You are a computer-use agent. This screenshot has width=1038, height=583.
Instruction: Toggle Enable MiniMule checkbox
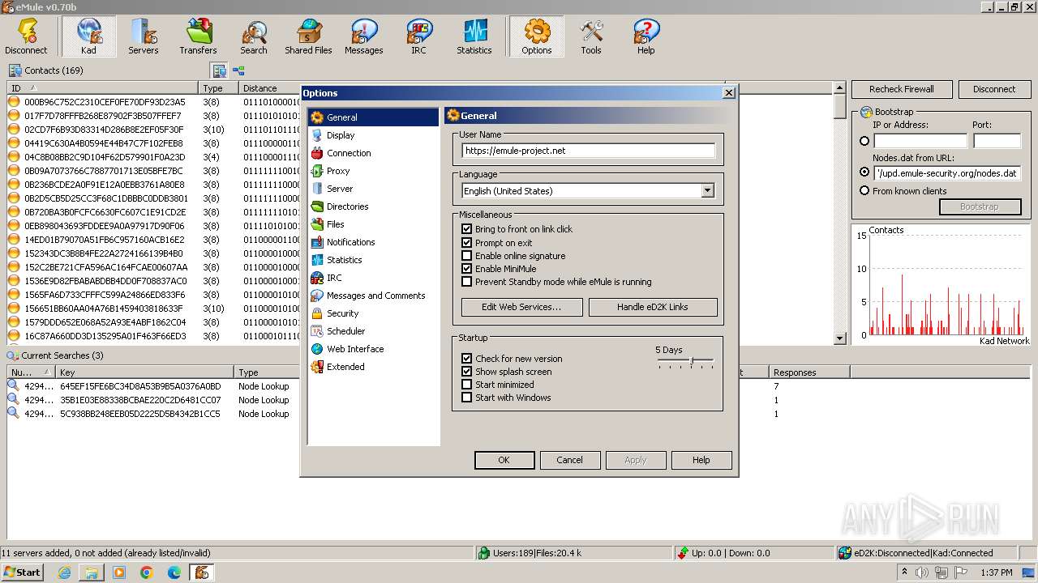click(466, 269)
